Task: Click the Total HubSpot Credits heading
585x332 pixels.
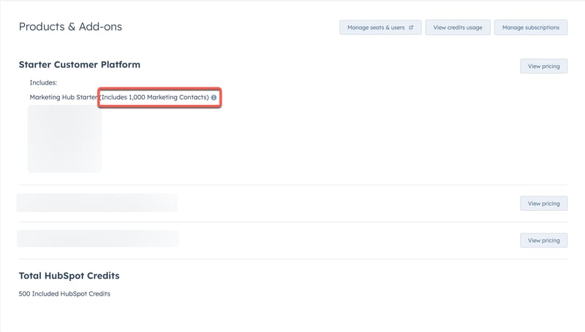Action: click(69, 276)
